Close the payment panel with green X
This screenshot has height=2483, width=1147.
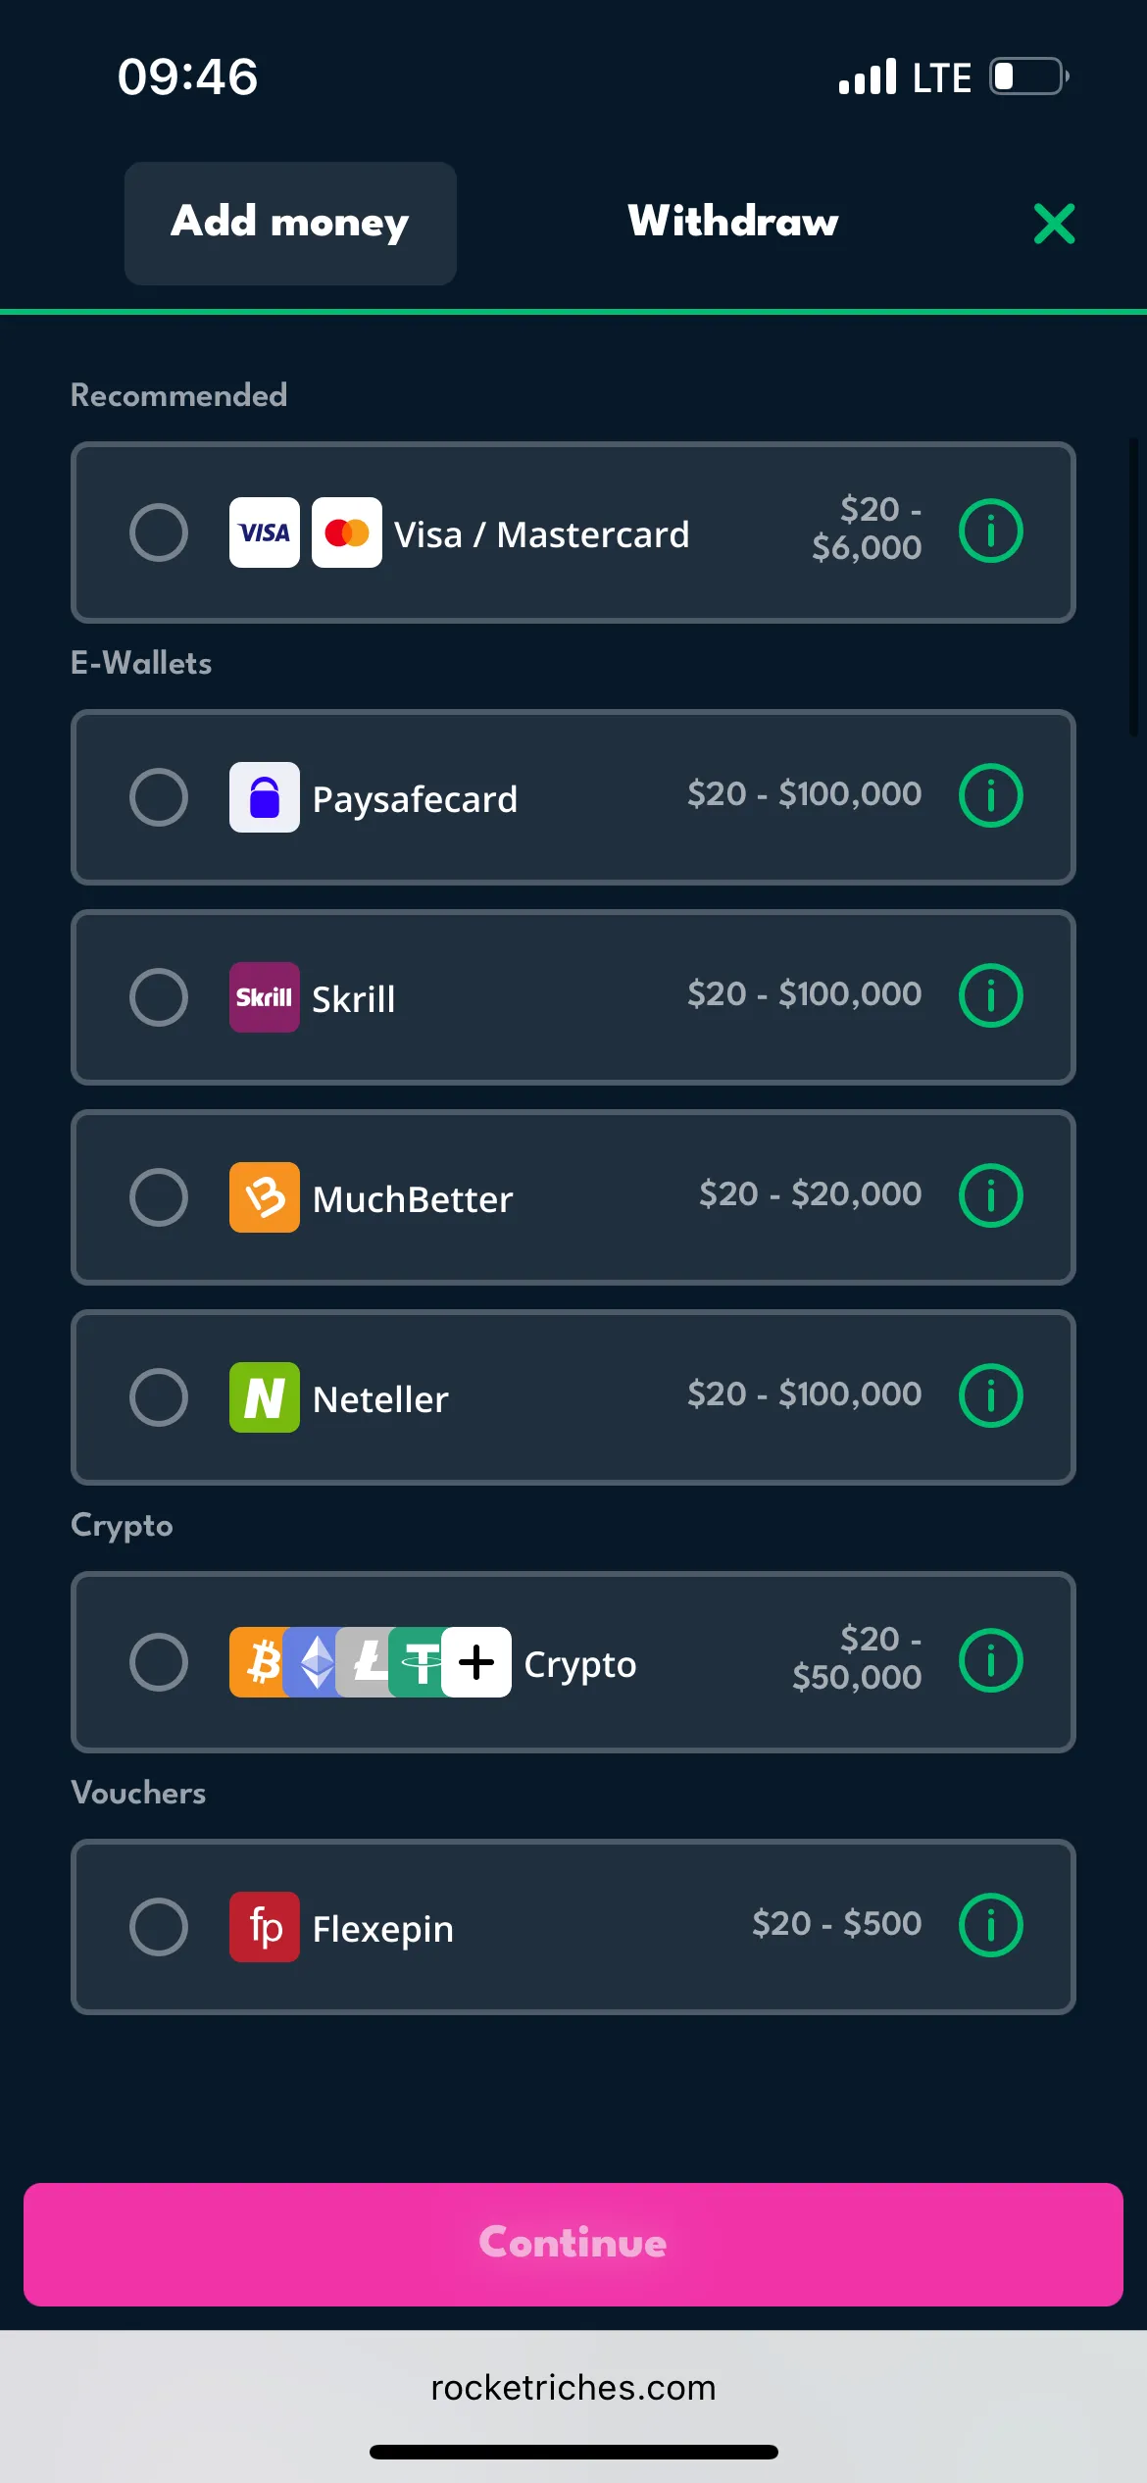(1054, 224)
